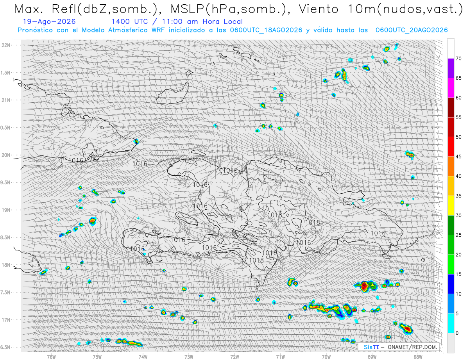Click the '18N' latitude axis label
Image resolution: width=469 pixels, height=362 pixels.
6,265
